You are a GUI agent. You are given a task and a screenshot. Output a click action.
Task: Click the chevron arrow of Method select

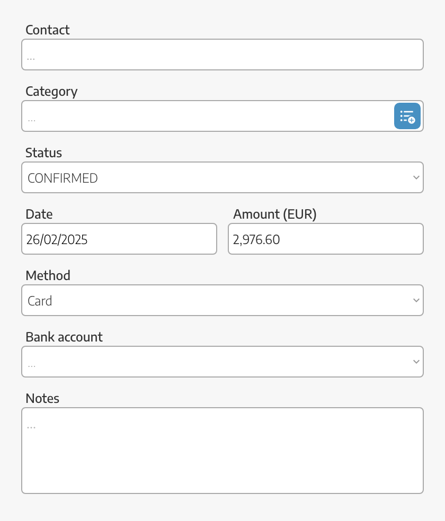(x=416, y=300)
